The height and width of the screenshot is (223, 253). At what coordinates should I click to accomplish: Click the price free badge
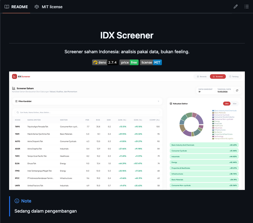point(129,62)
